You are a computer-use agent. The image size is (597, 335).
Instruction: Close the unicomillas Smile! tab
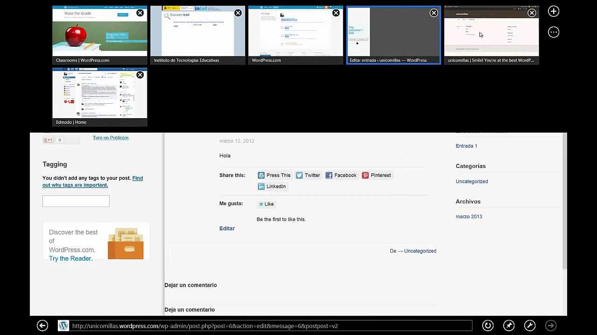pos(532,13)
